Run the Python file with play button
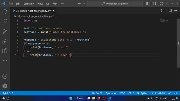This screenshot has width=180, height=101. (162, 11)
